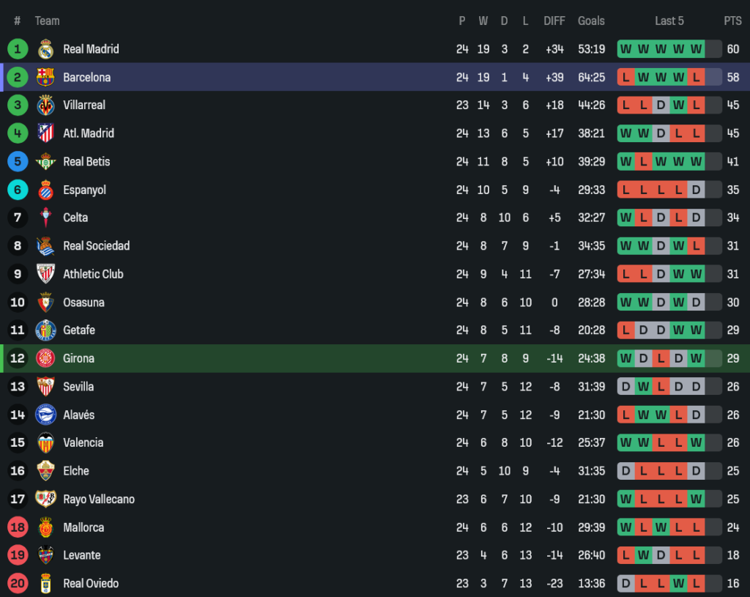Click the Athletic Club crest icon
This screenshot has height=597, width=750.
pyautogui.click(x=45, y=274)
